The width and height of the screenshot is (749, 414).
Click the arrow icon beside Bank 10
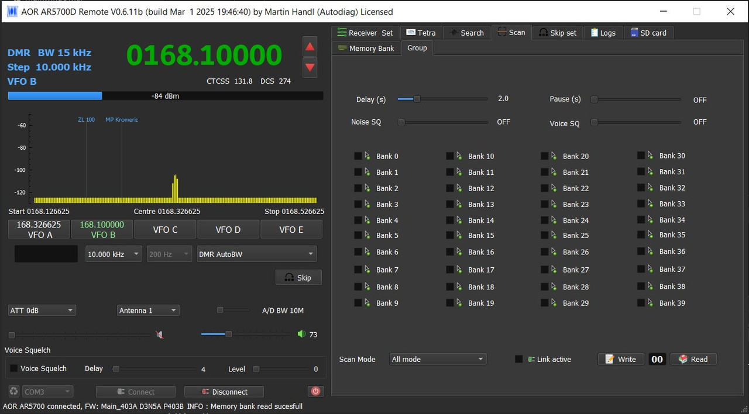point(459,156)
